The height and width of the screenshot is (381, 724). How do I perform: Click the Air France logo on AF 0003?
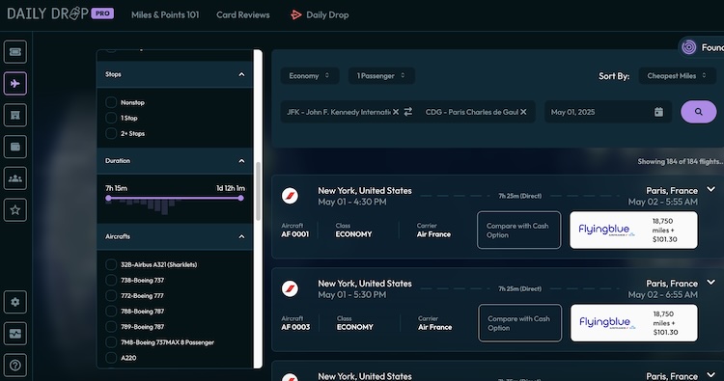290,288
